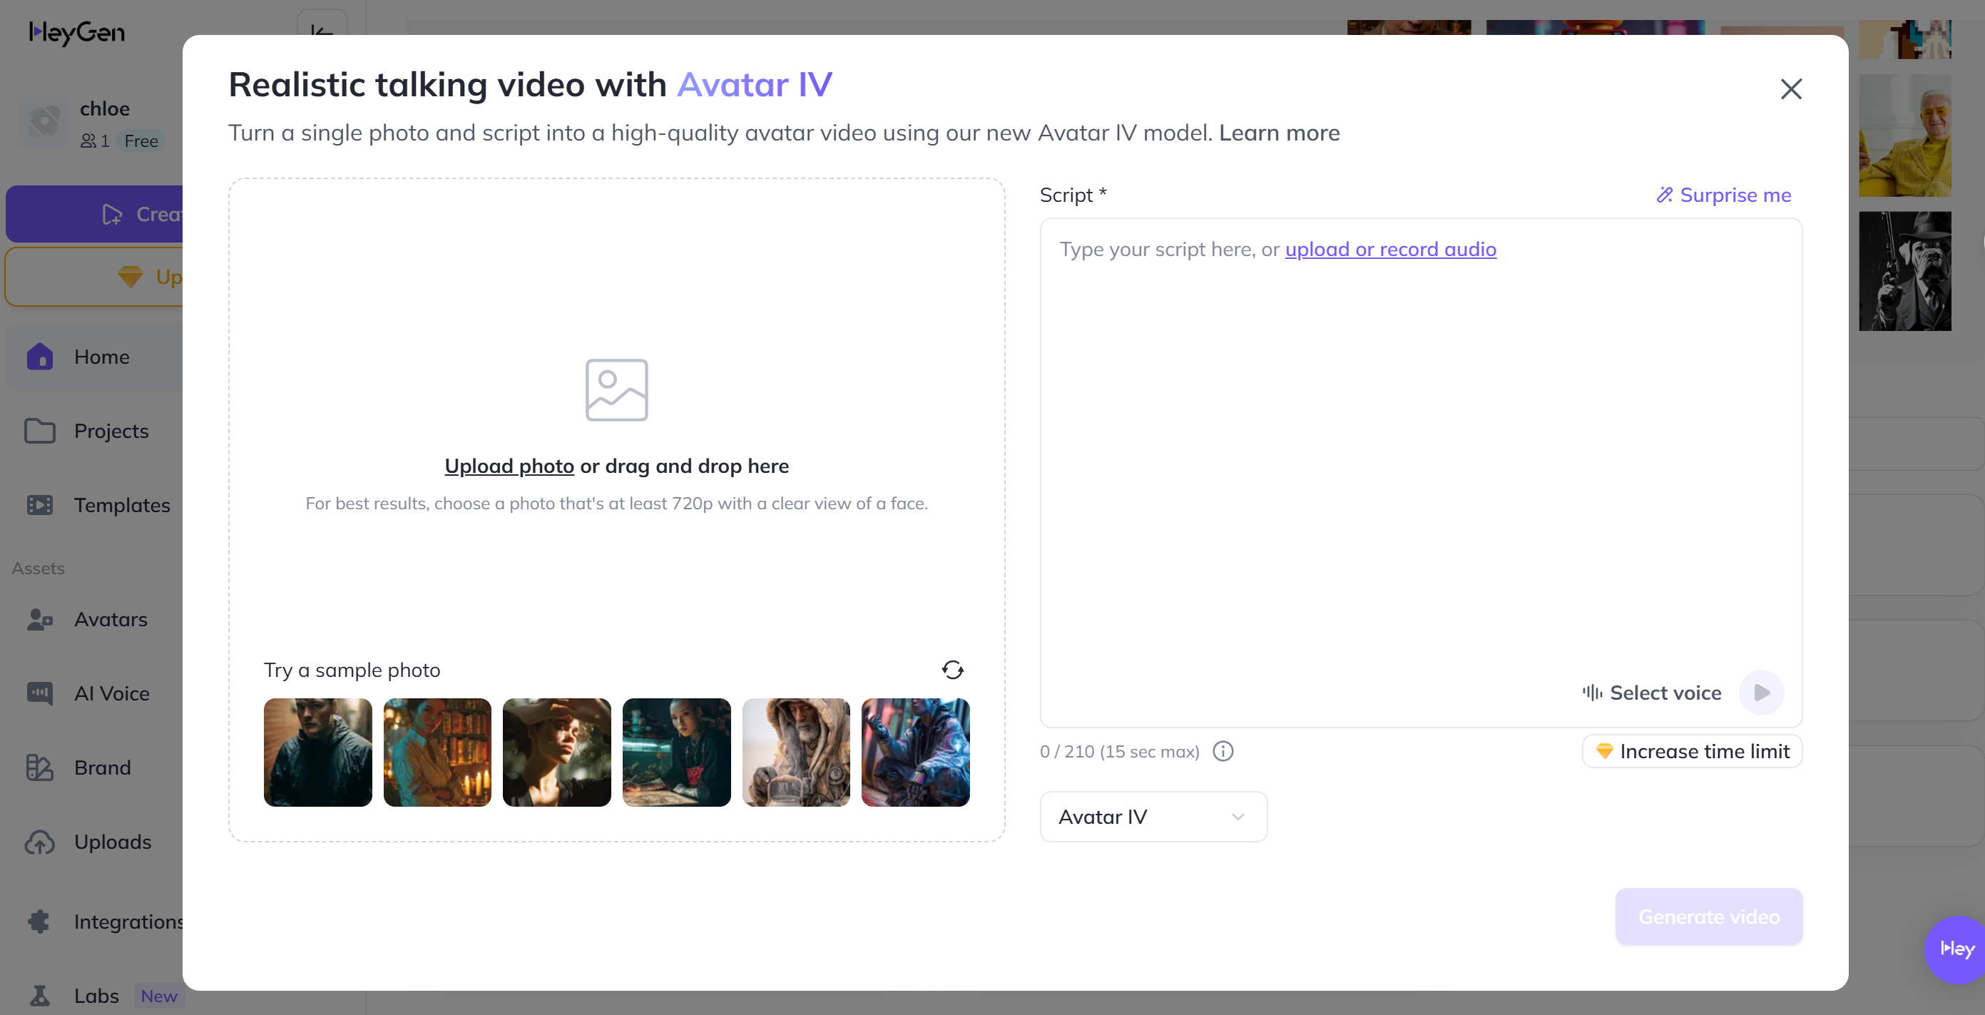This screenshot has width=1985, height=1015.
Task: Click the Surprise me button
Action: 1723,195
